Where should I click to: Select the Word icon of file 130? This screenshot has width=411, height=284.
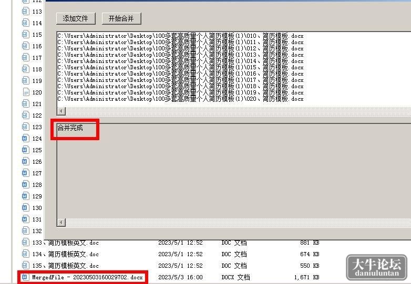25,207
